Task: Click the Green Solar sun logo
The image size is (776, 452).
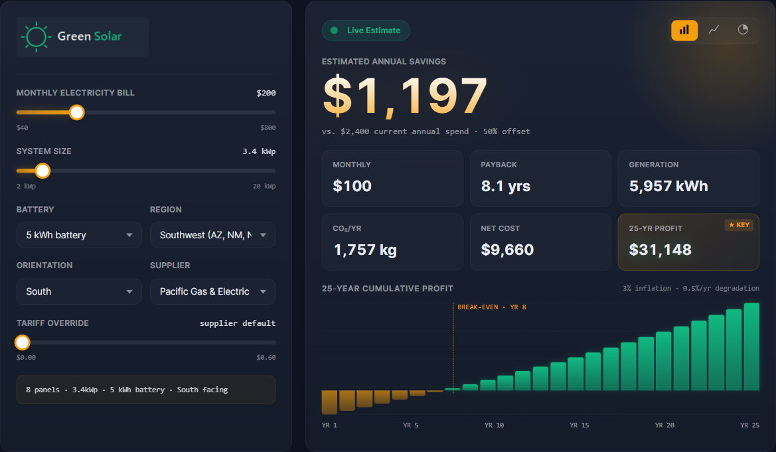Action: click(x=36, y=37)
